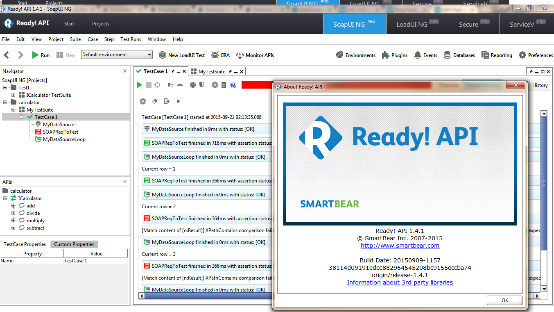Open TestCase help question mark icon

click(233, 85)
